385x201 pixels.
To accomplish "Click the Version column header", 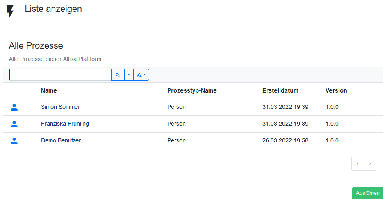I will pos(336,91).
